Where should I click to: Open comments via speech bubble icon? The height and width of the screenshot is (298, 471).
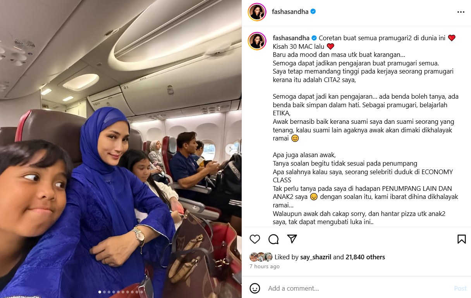point(273,239)
